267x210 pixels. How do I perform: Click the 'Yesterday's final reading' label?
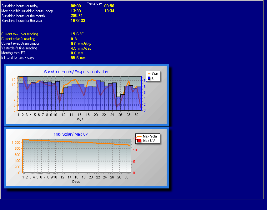point(19,48)
